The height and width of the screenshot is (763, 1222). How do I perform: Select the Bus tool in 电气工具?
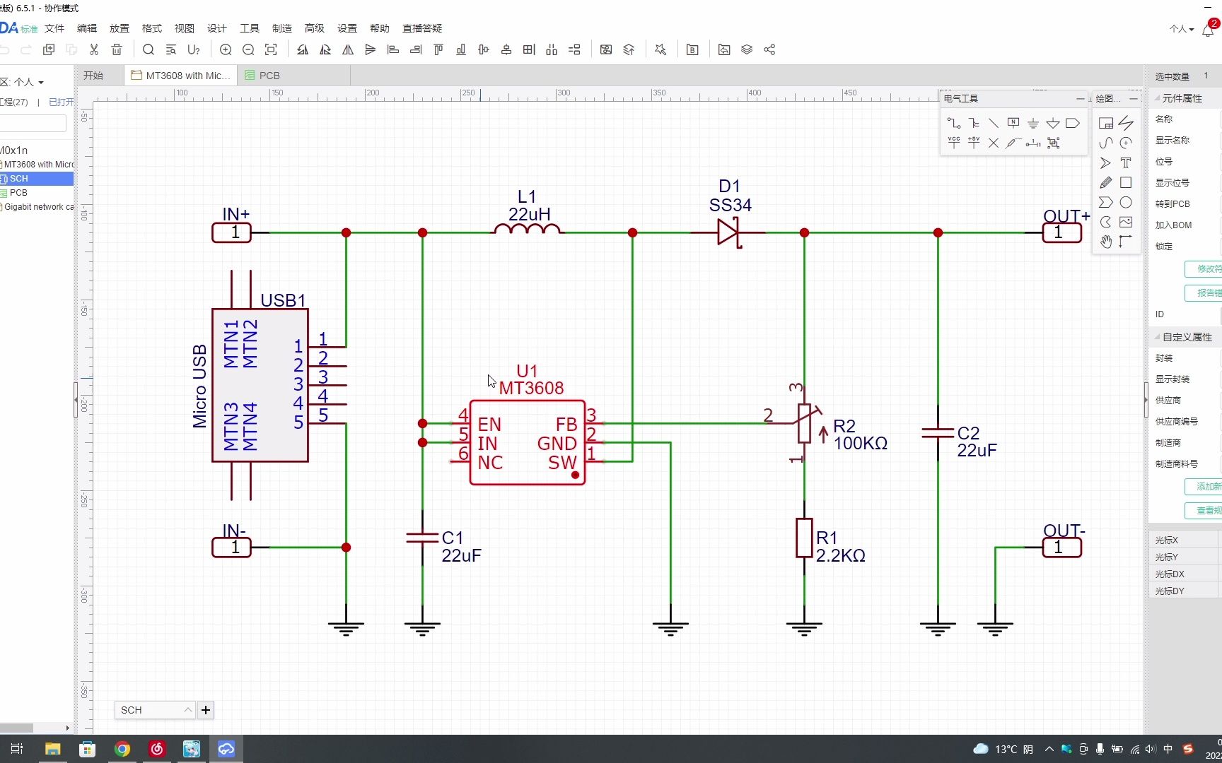pyautogui.click(x=974, y=123)
